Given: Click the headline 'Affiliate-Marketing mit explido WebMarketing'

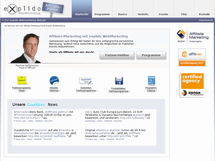Looking at the screenshot, I should pyautogui.click(x=88, y=36).
